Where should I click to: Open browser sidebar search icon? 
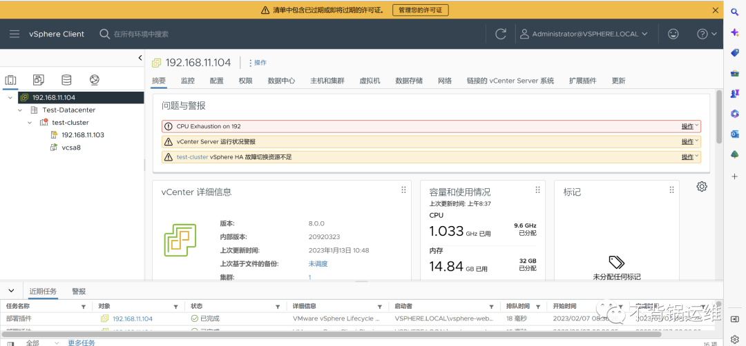pyautogui.click(x=734, y=12)
